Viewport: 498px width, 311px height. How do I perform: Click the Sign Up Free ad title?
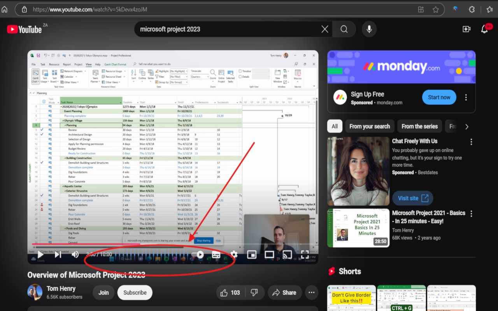click(367, 94)
